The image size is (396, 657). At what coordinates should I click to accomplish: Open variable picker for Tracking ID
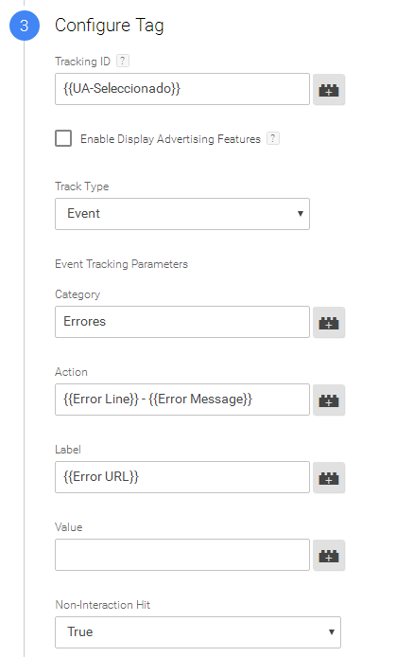[329, 89]
